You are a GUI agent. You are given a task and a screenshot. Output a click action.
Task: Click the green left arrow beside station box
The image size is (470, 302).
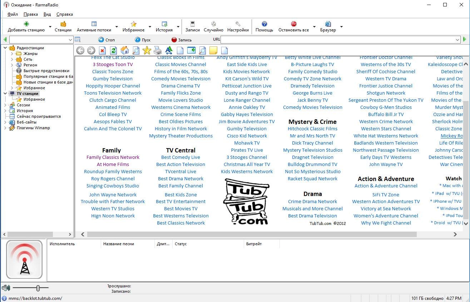[x=5, y=40]
